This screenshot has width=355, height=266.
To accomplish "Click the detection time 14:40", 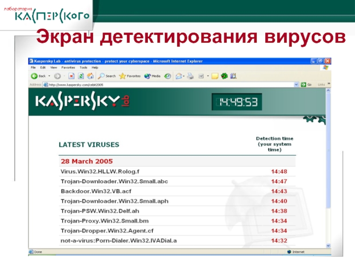I will point(279,201).
